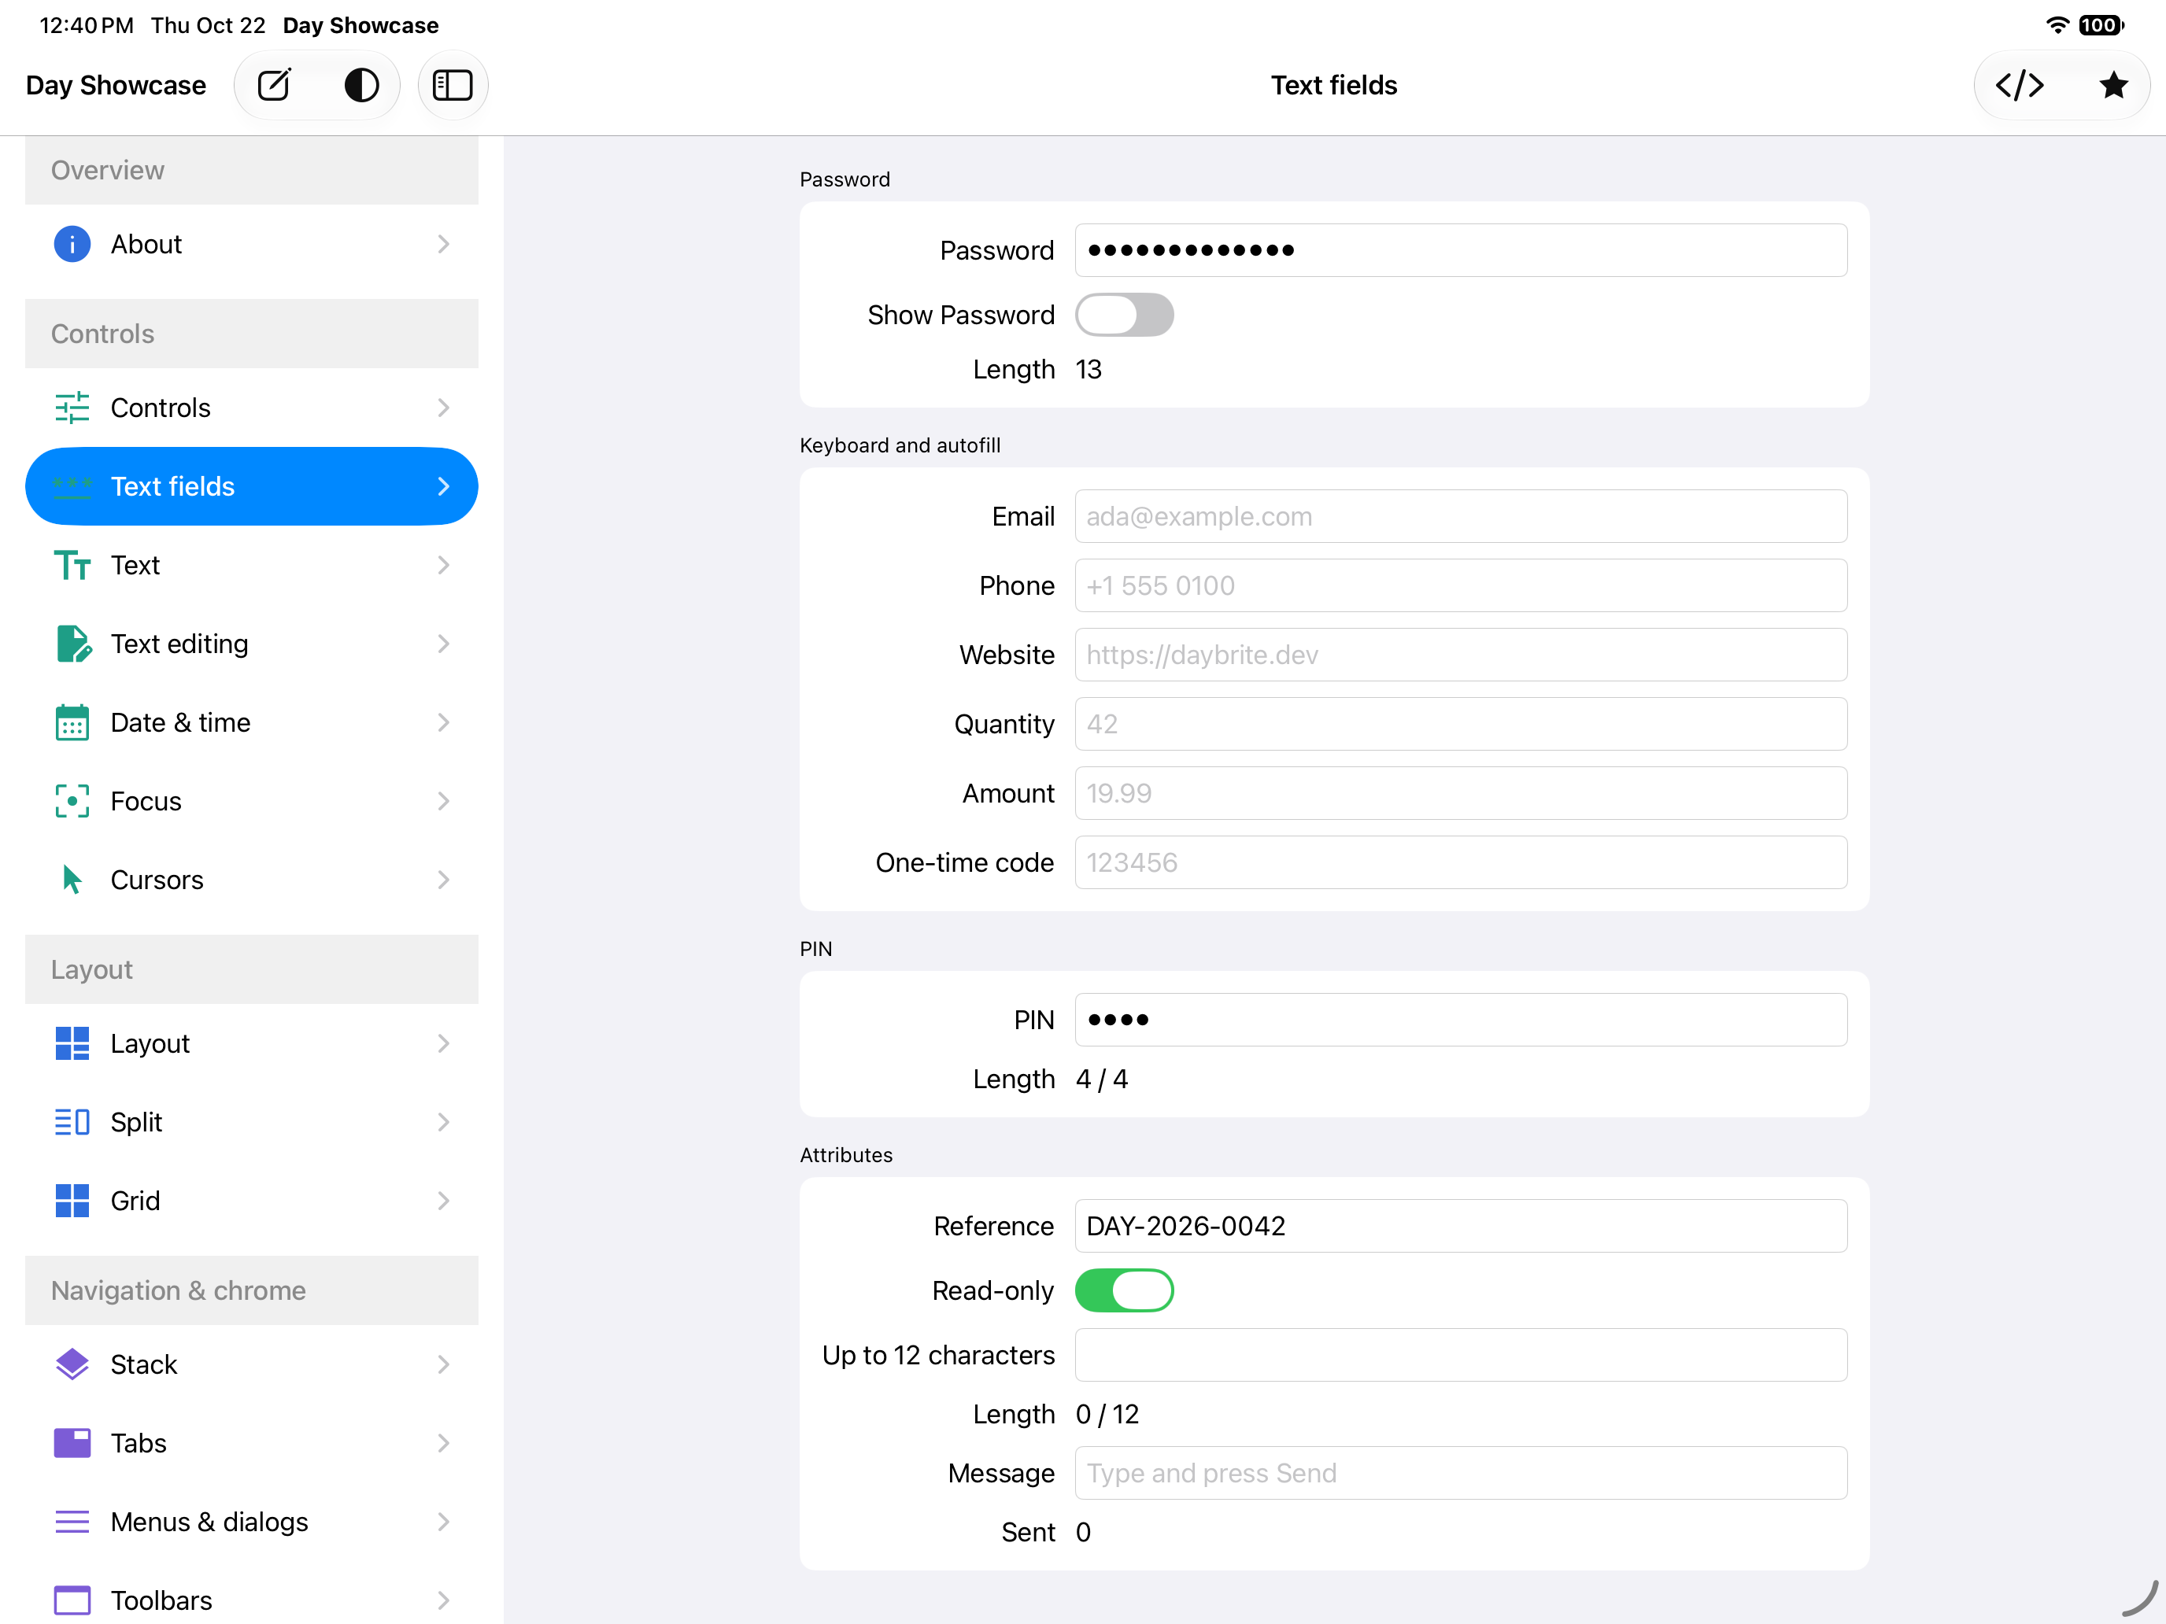Viewport: 2166px width, 1624px height.
Task: Focus the Phone field
Action: 1461,585
